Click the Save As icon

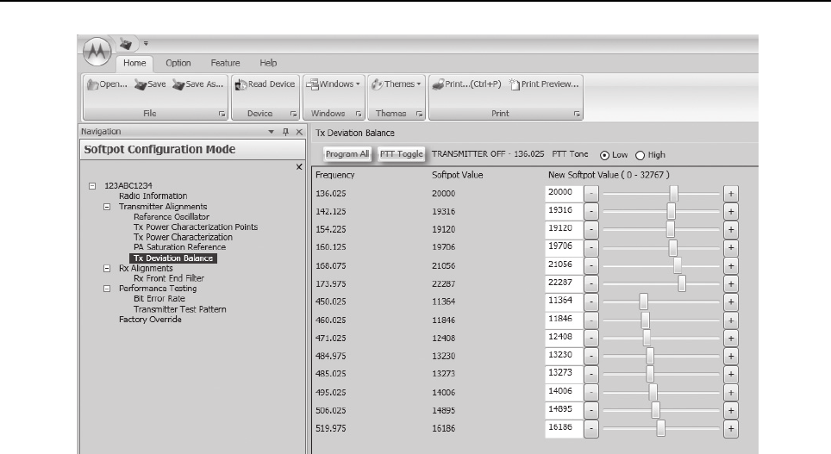pos(179,84)
